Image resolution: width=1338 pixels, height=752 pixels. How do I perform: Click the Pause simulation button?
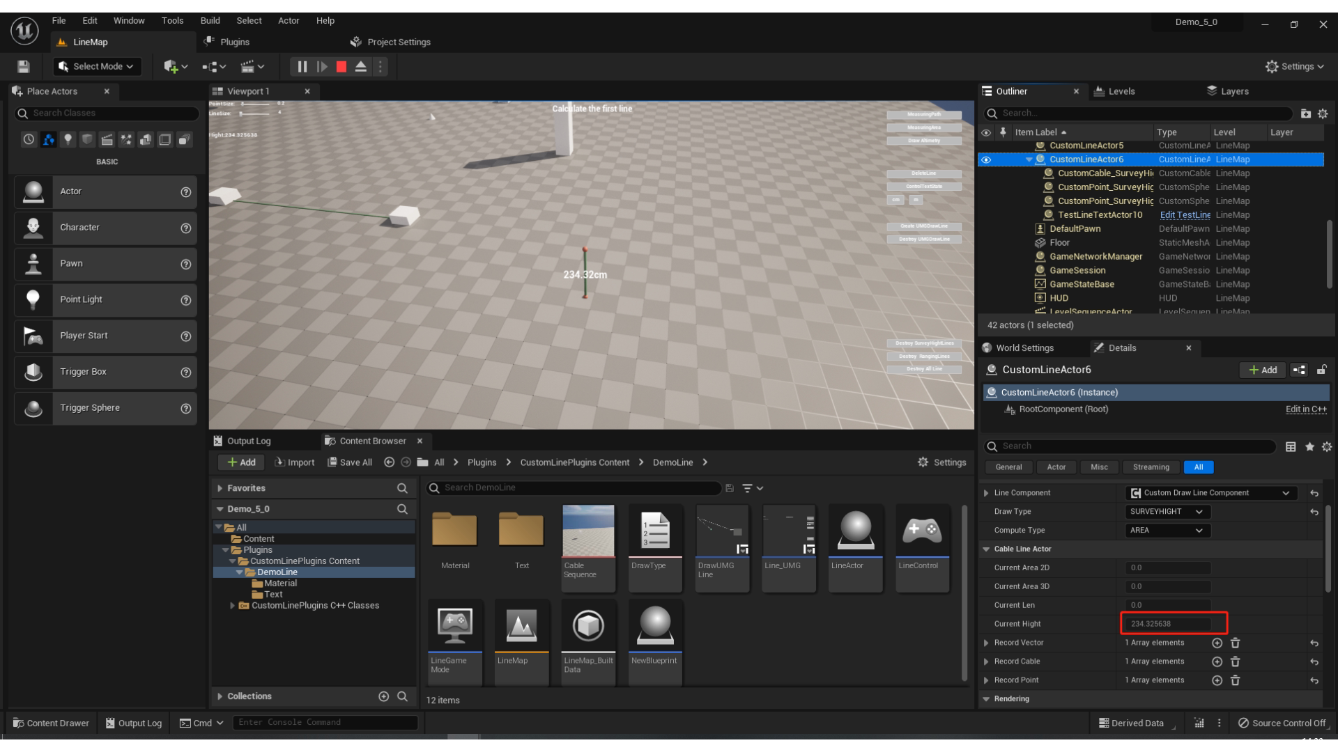(302, 67)
